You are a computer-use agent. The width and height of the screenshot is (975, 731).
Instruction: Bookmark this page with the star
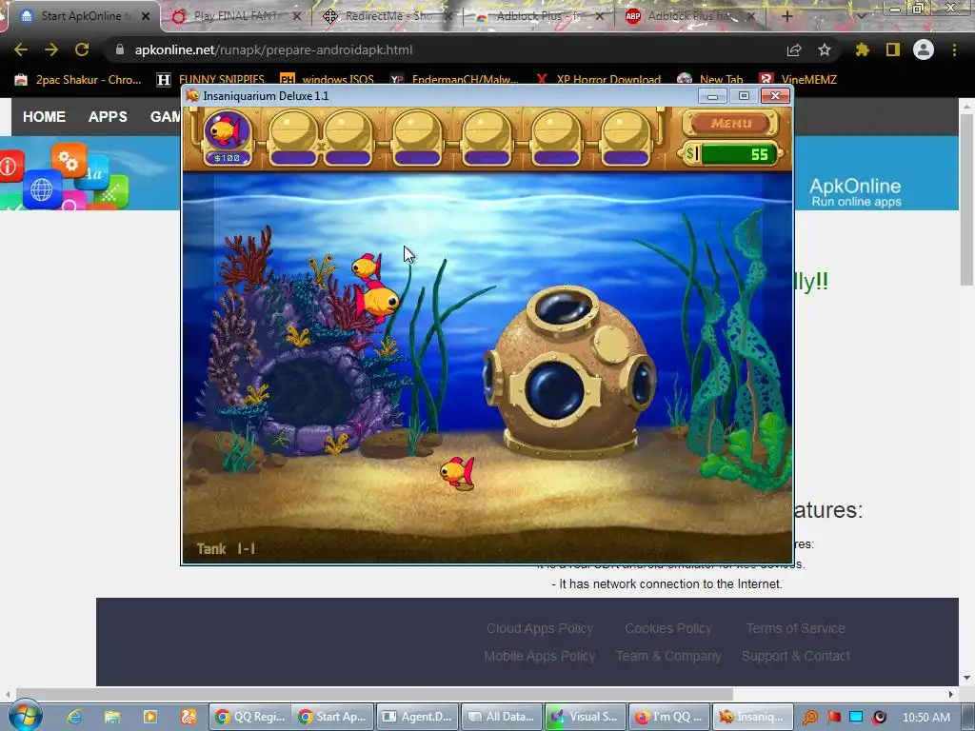(x=825, y=49)
